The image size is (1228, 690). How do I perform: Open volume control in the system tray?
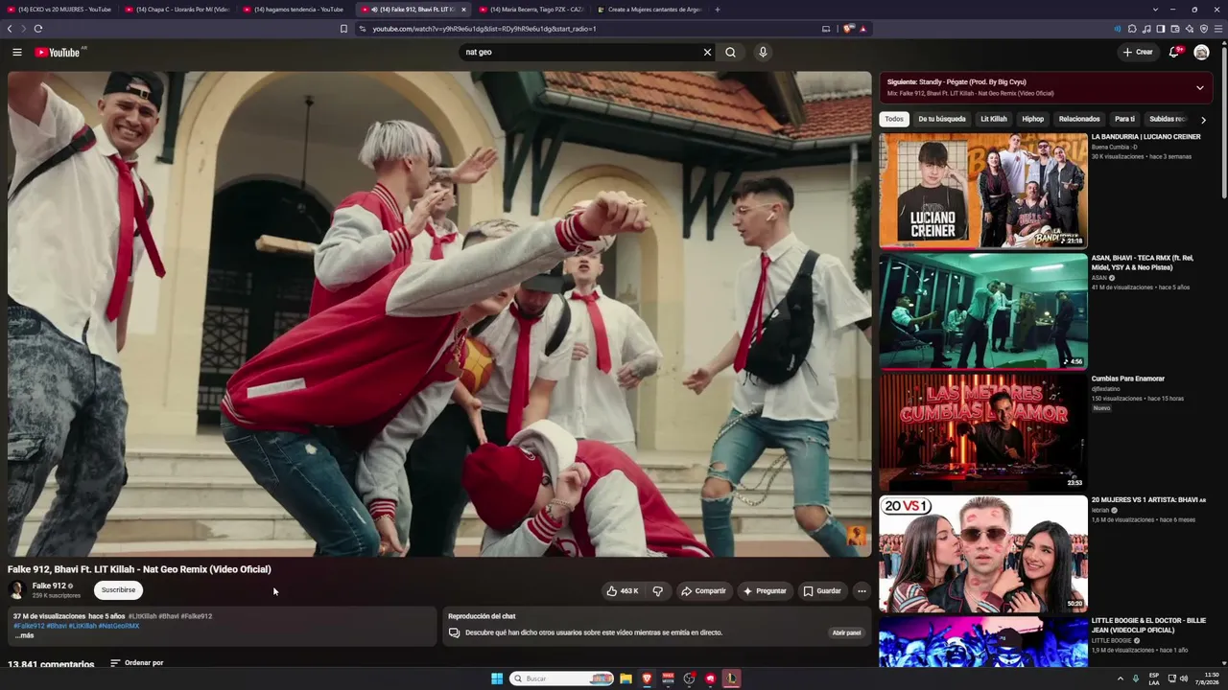(1184, 678)
